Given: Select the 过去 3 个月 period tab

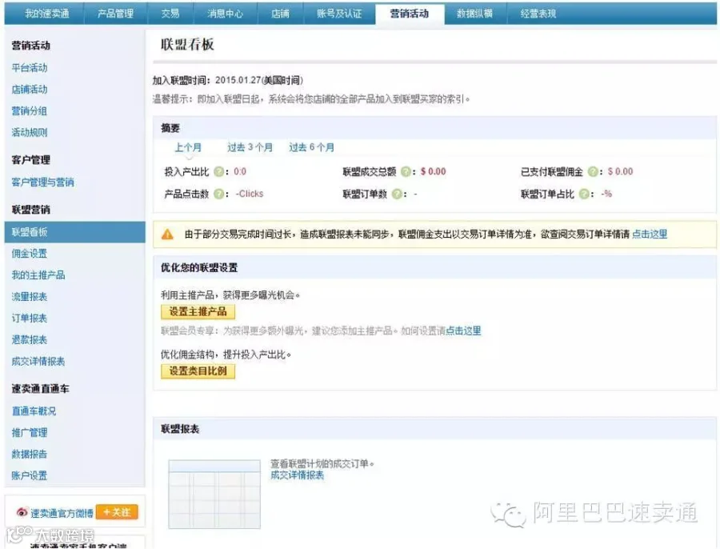Looking at the screenshot, I should pyautogui.click(x=250, y=147).
